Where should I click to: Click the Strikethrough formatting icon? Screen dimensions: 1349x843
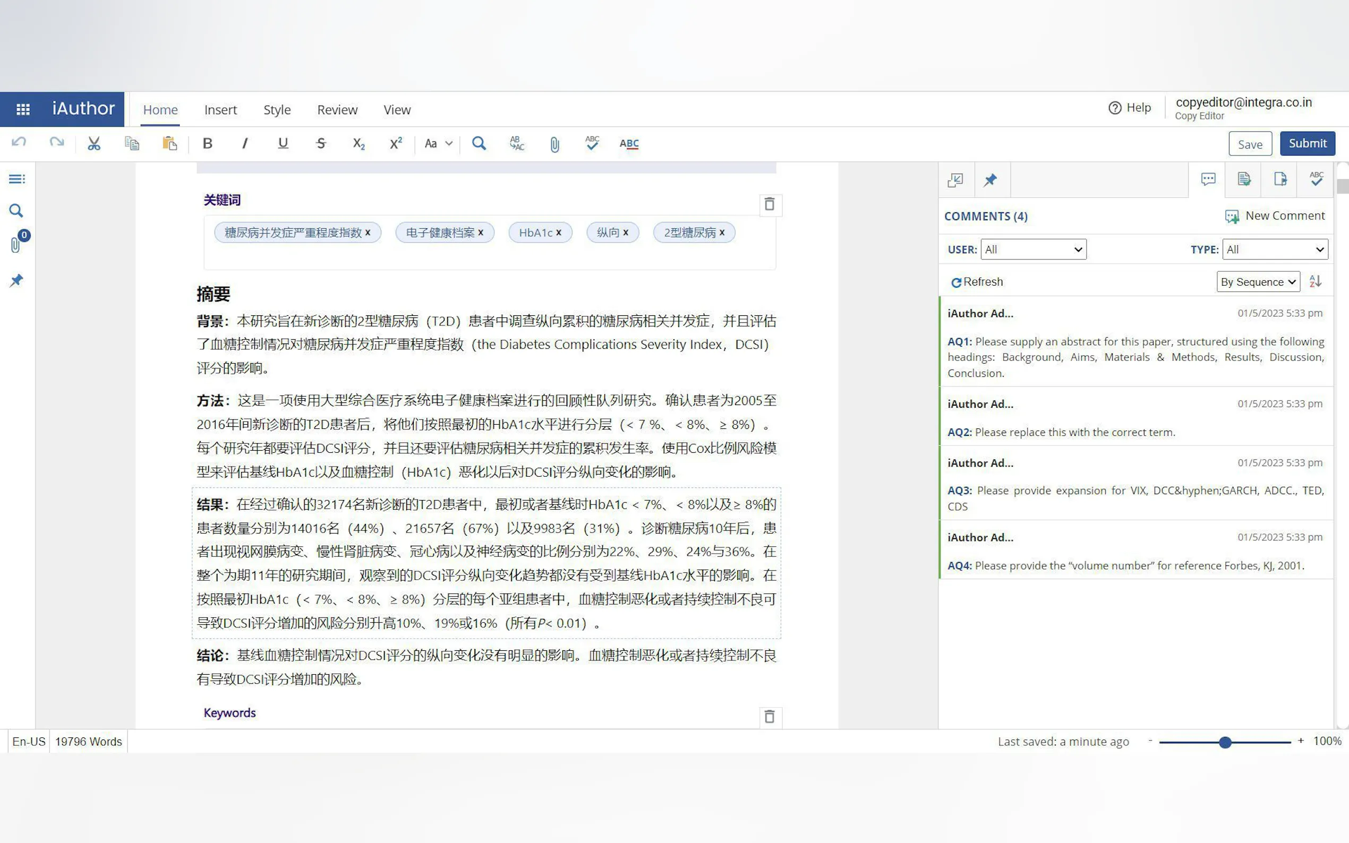(x=321, y=143)
